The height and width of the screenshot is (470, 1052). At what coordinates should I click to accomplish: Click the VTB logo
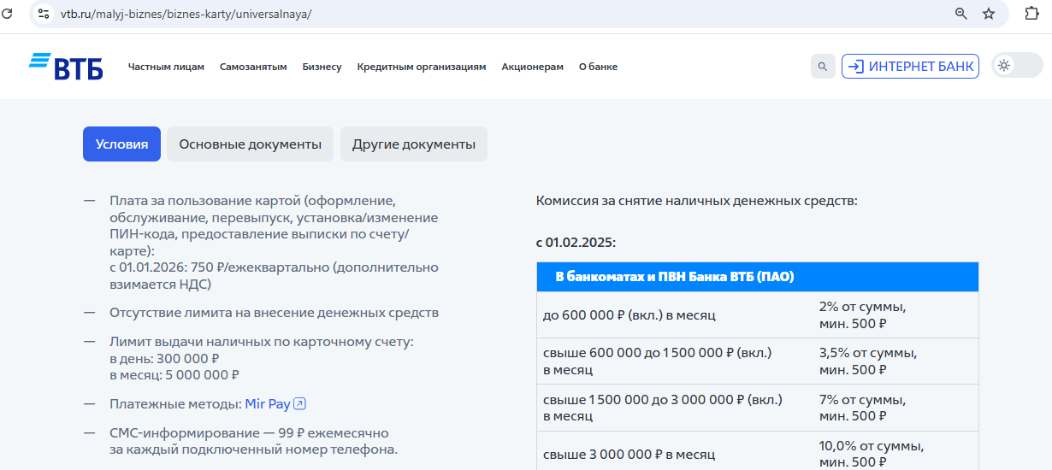tap(66, 67)
